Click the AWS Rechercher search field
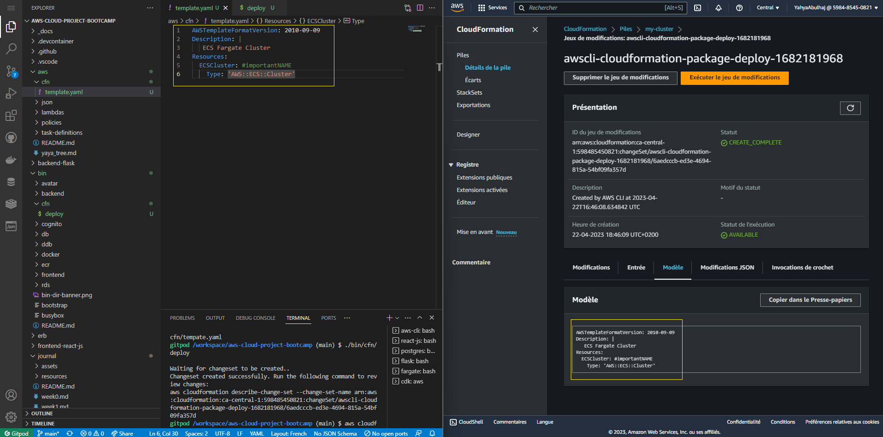The height and width of the screenshot is (437, 883). pyautogui.click(x=600, y=8)
